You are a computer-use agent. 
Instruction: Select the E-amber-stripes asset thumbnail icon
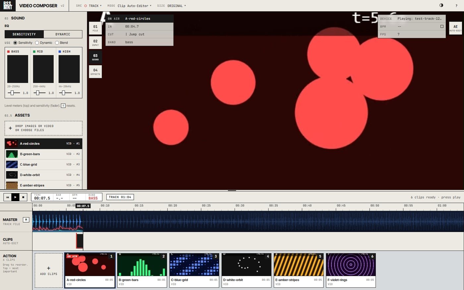pyautogui.click(x=12, y=185)
